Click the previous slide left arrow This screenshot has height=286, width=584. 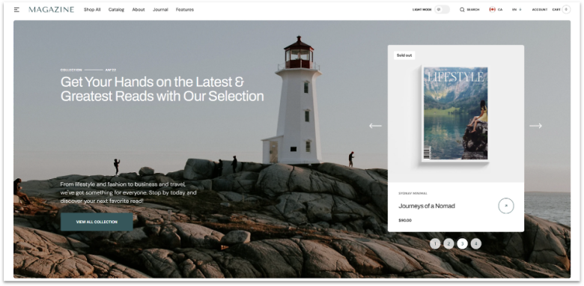(x=375, y=126)
